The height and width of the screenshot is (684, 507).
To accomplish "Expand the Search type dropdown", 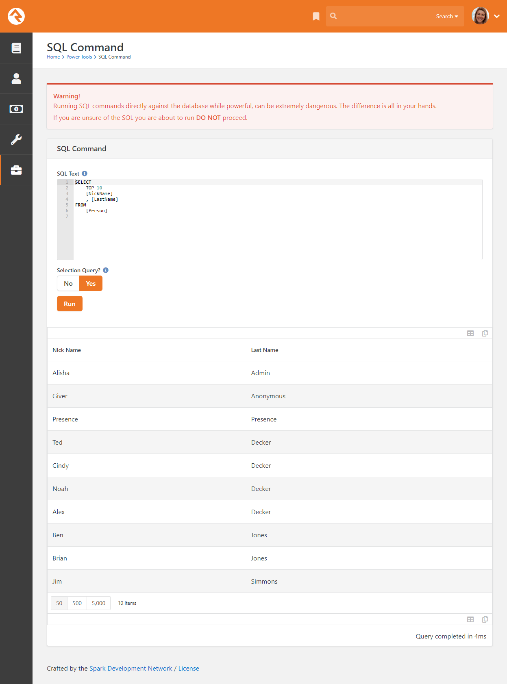I will tap(447, 16).
